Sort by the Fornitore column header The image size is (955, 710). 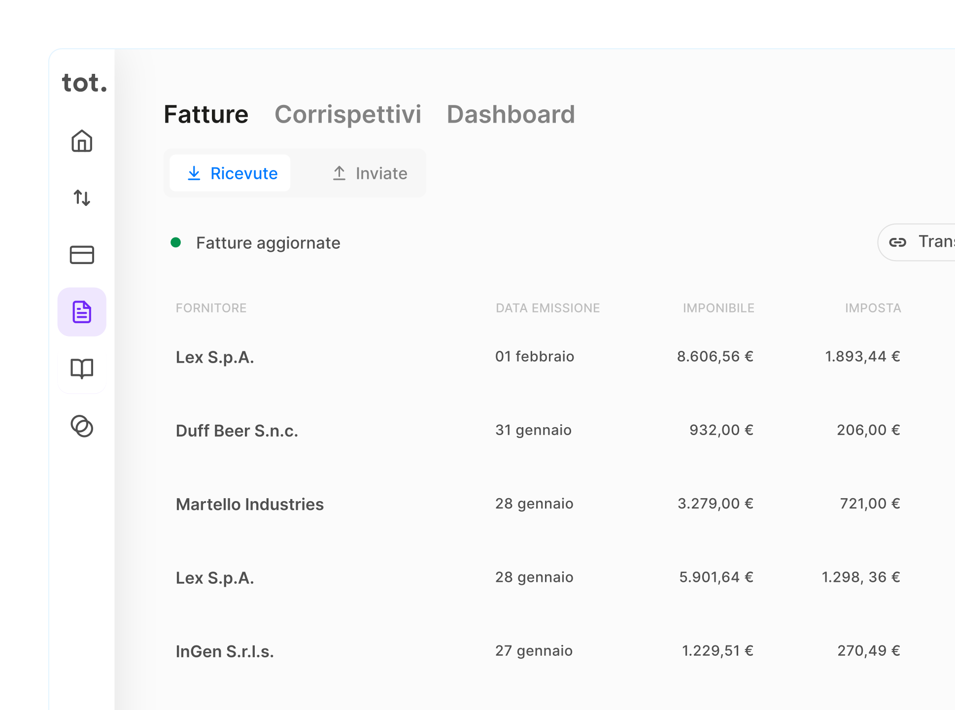pos(211,308)
